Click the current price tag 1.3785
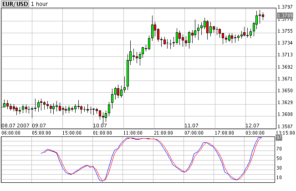This screenshot has height=191, width=296. click(x=285, y=15)
